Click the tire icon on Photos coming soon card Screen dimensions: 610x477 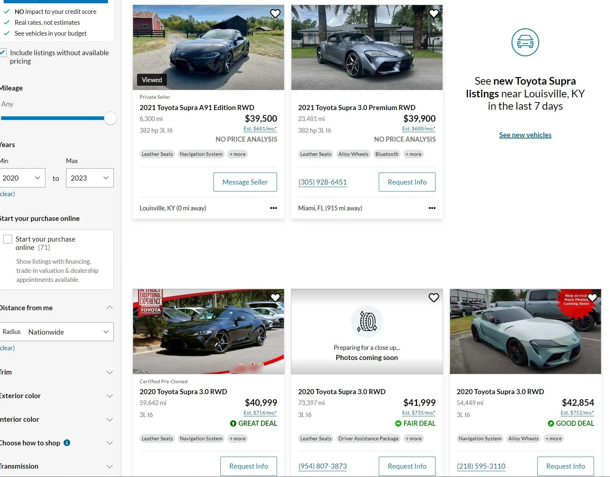[367, 322]
